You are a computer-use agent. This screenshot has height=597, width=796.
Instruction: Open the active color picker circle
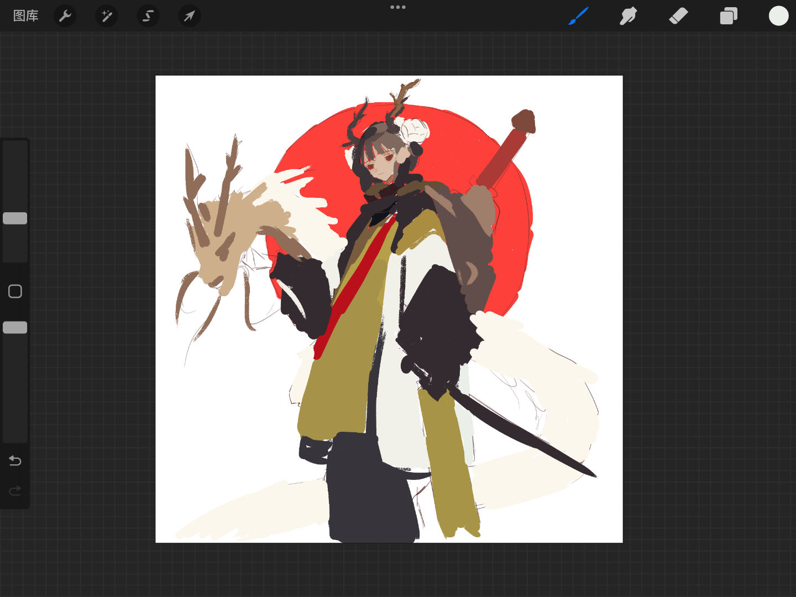pyautogui.click(x=778, y=16)
